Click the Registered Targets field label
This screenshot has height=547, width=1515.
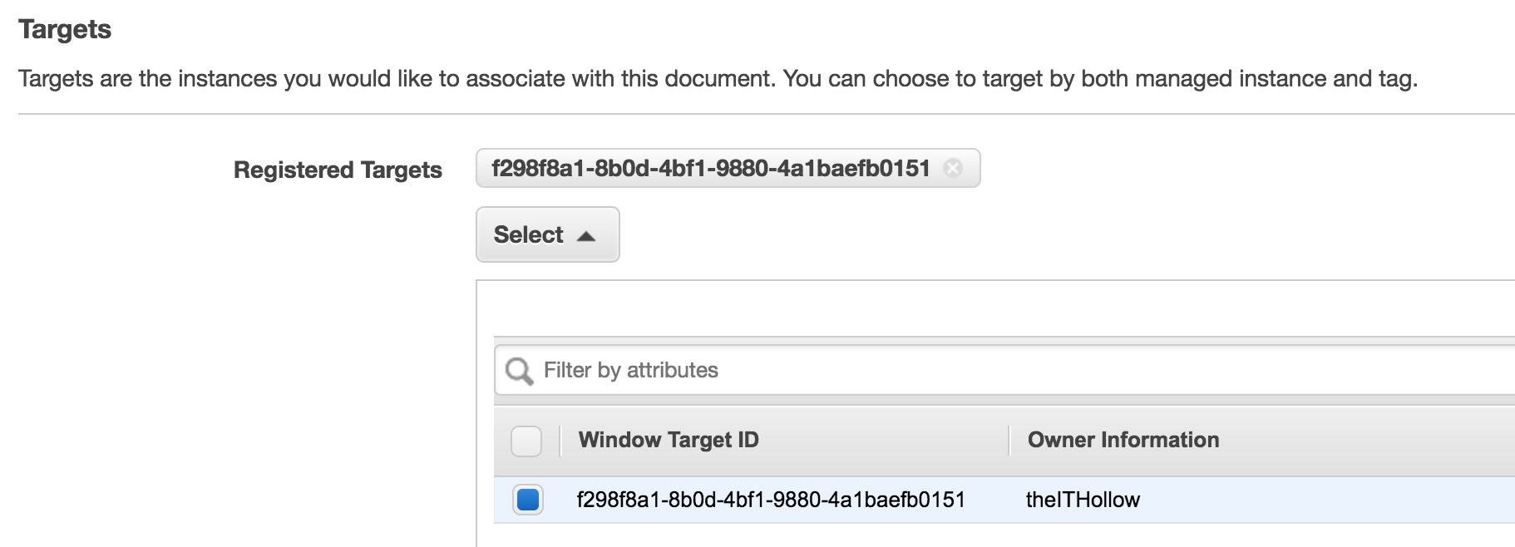[x=338, y=170]
